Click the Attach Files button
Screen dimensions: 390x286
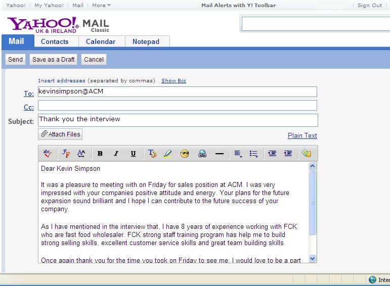tap(60, 134)
